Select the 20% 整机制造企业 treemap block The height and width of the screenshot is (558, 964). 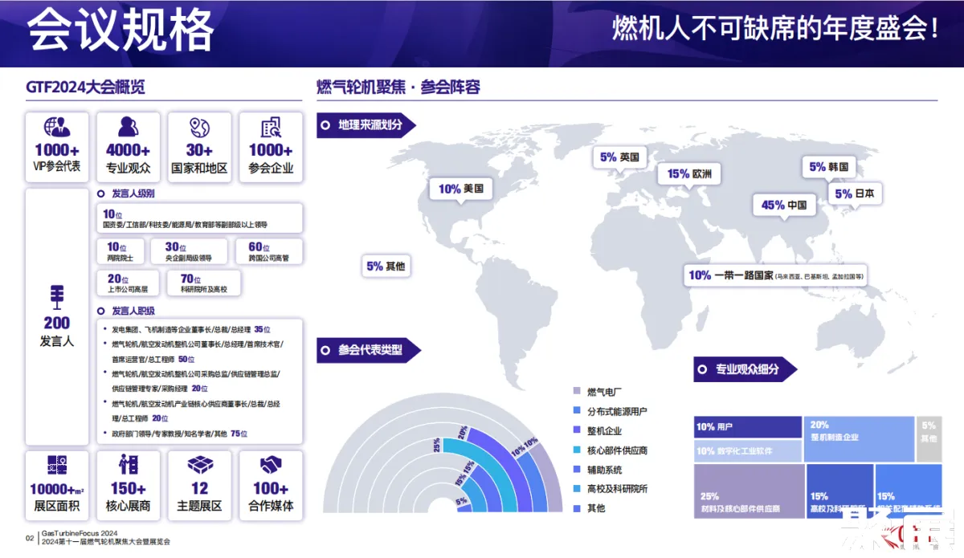point(859,438)
